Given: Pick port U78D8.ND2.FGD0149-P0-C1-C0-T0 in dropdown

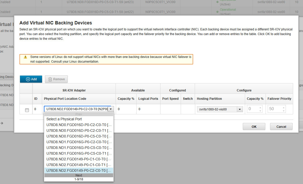Looking at the screenshot, I should pos(79,159).
